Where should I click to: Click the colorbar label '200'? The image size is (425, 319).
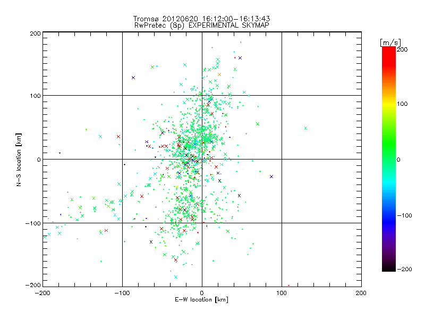coord(402,49)
